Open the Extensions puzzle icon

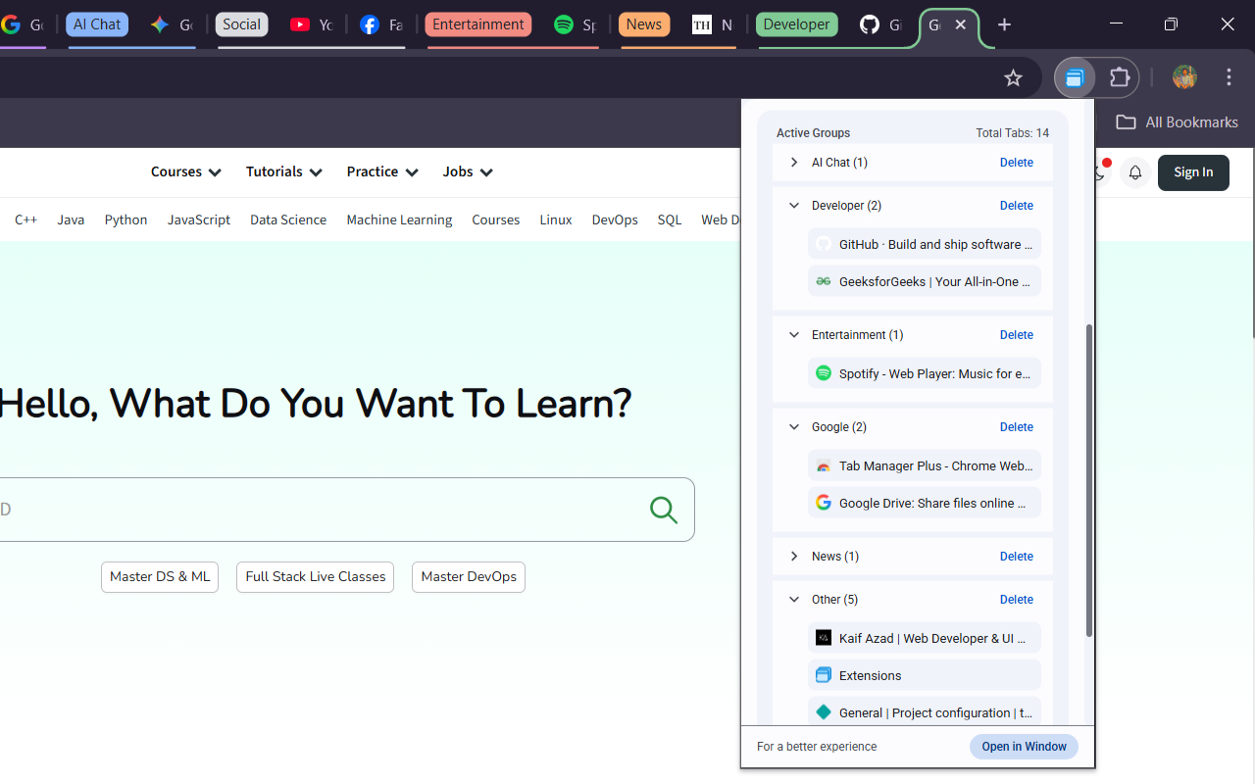click(x=1119, y=78)
